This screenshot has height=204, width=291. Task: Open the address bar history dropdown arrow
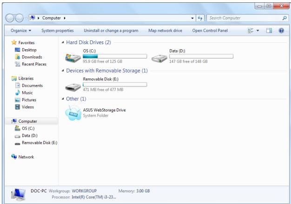pos(192,18)
